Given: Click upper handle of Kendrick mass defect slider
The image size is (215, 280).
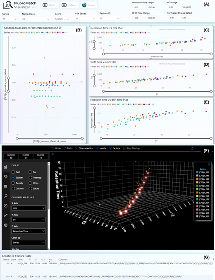Looking at the screenshot, I should point(8,78).
